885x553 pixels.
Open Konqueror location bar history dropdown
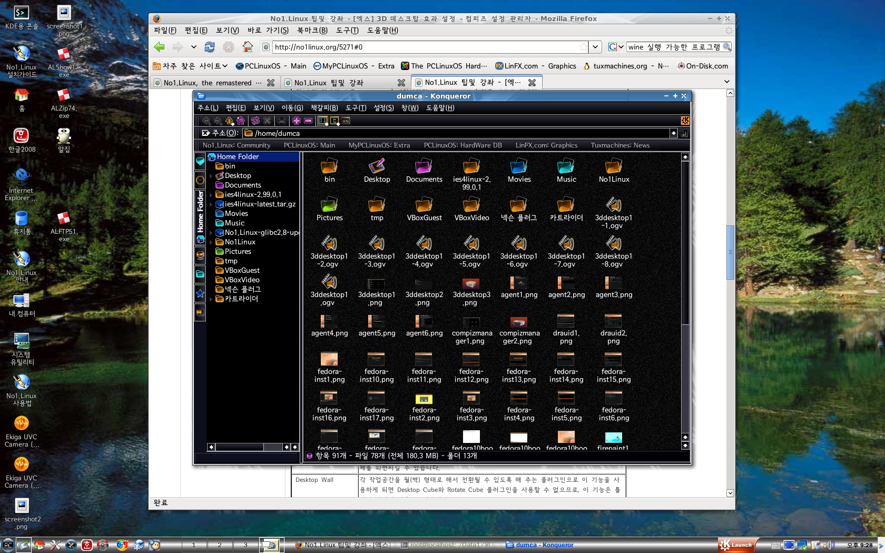coord(673,133)
